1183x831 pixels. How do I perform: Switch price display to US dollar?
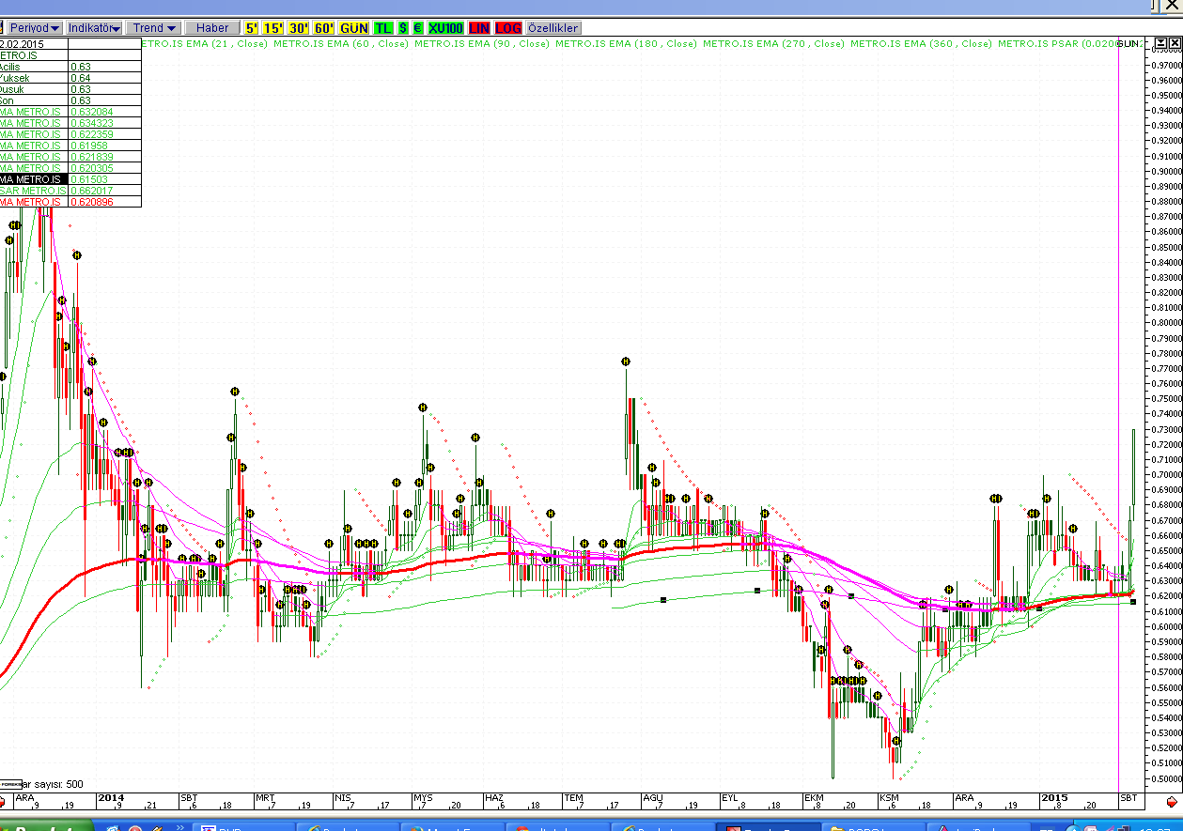point(403,28)
